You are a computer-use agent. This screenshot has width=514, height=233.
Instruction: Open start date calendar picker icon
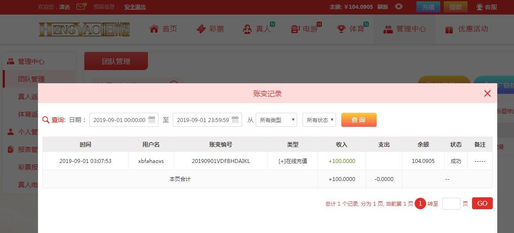click(151, 120)
